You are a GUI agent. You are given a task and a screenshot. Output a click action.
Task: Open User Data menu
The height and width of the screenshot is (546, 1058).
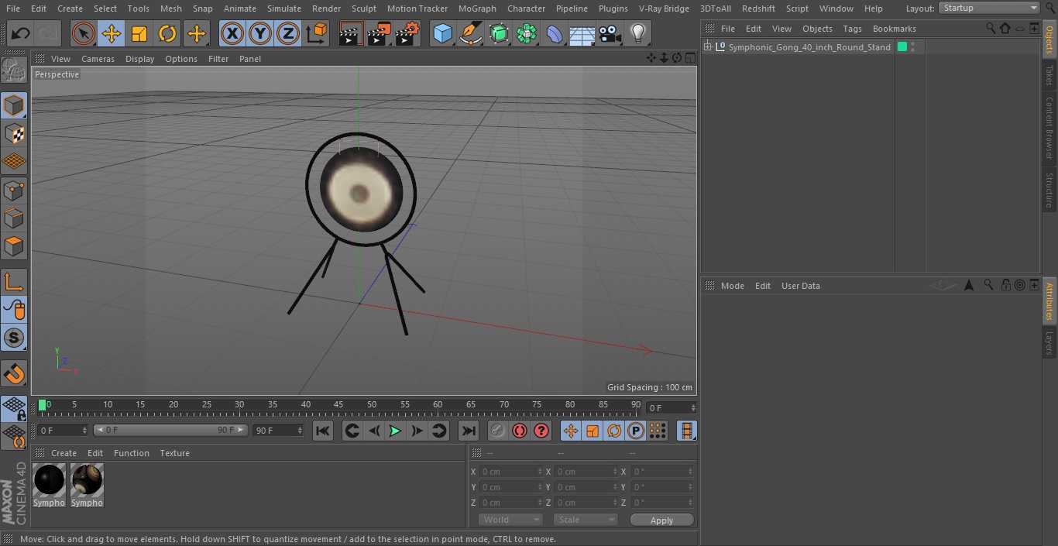point(800,286)
